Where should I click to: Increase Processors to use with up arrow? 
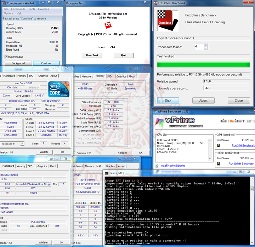pyautogui.click(x=206, y=46)
